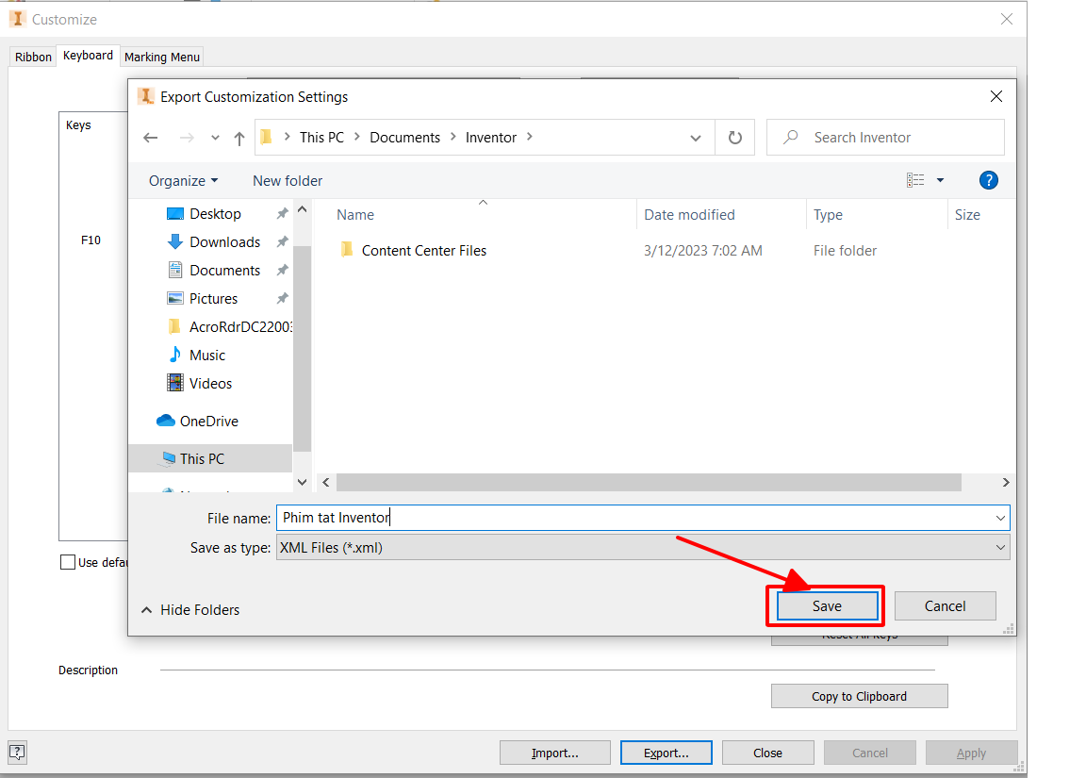The width and height of the screenshot is (1086, 778).
Task: Click the horizontal scrollbar in file list
Action: [x=648, y=482]
